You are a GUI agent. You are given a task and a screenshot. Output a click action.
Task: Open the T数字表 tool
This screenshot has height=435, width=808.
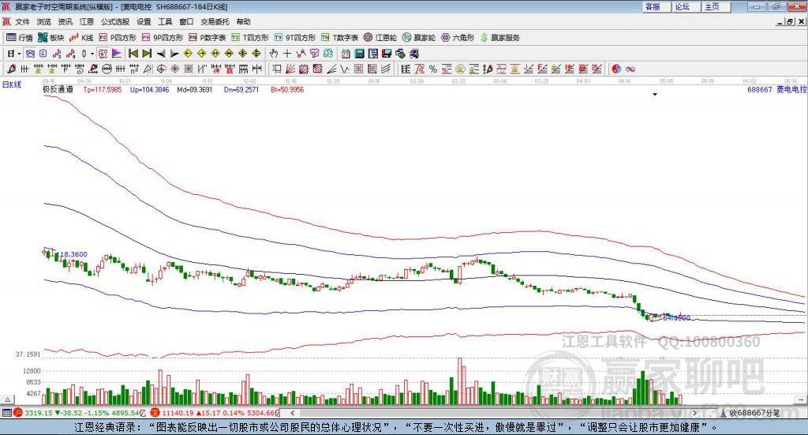coord(339,38)
